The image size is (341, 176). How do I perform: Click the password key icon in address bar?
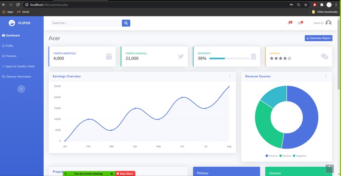[x=291, y=5]
